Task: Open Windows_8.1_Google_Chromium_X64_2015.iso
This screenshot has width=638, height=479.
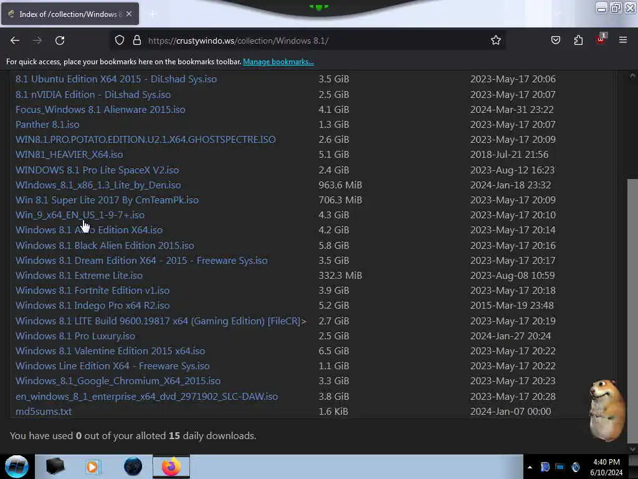Action: (118, 381)
